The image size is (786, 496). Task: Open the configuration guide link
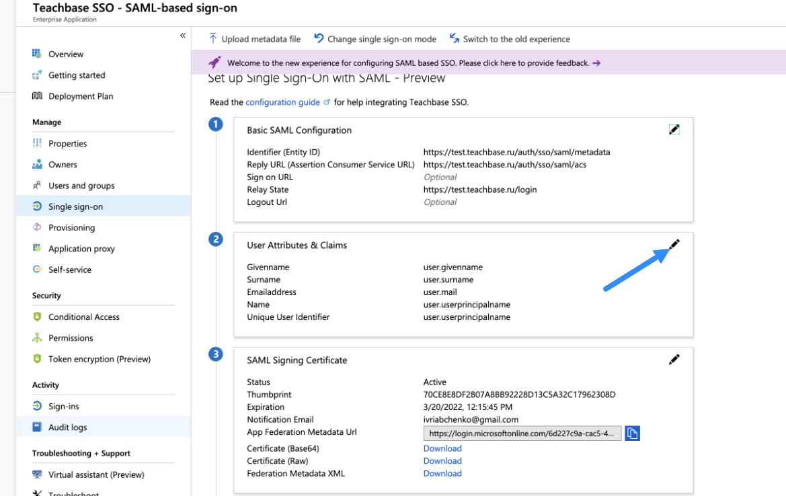pos(282,102)
